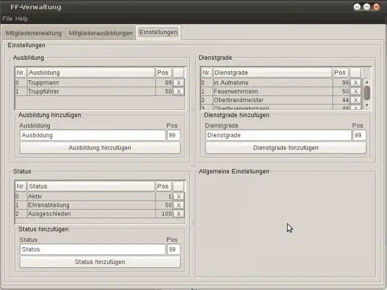Sort Ausbildung table by Nr. column

click(21, 72)
